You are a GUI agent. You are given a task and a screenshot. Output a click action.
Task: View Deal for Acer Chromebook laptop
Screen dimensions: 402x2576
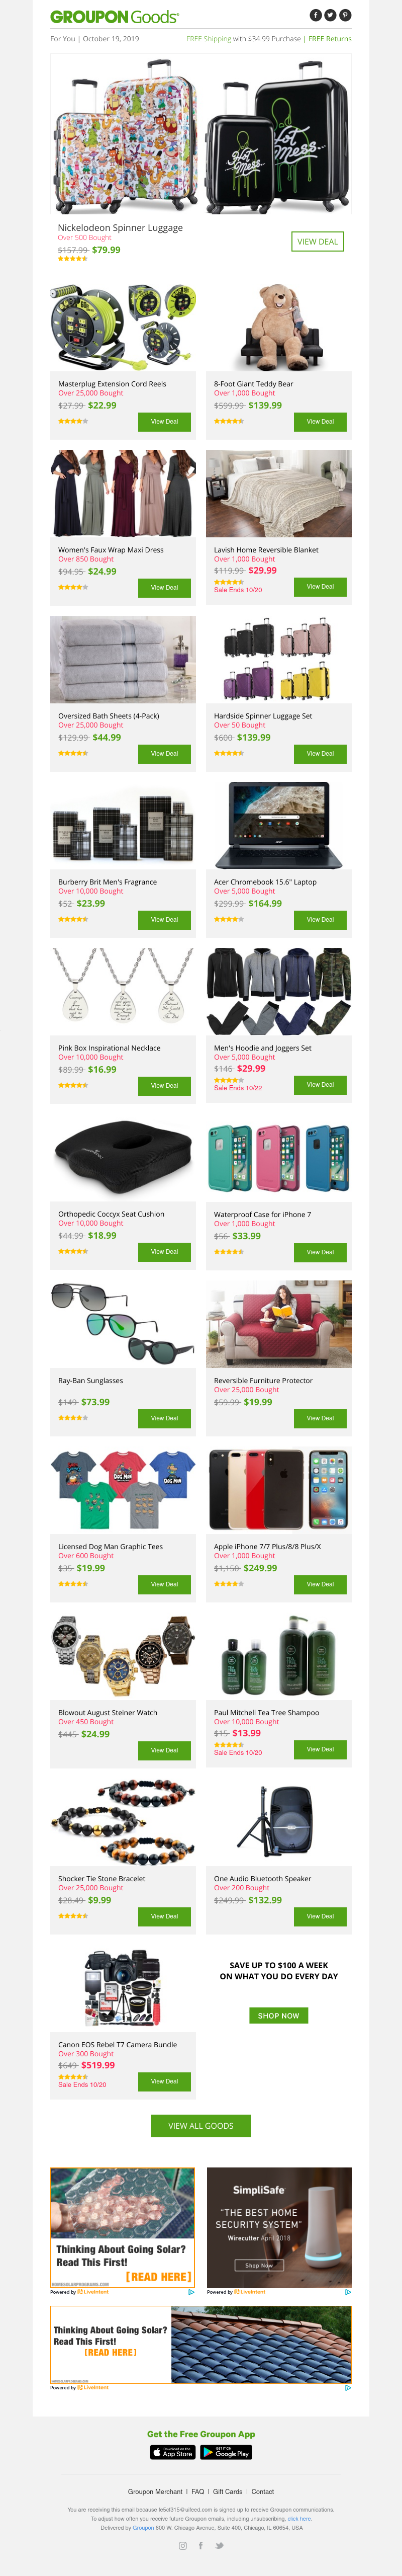pos(320,919)
